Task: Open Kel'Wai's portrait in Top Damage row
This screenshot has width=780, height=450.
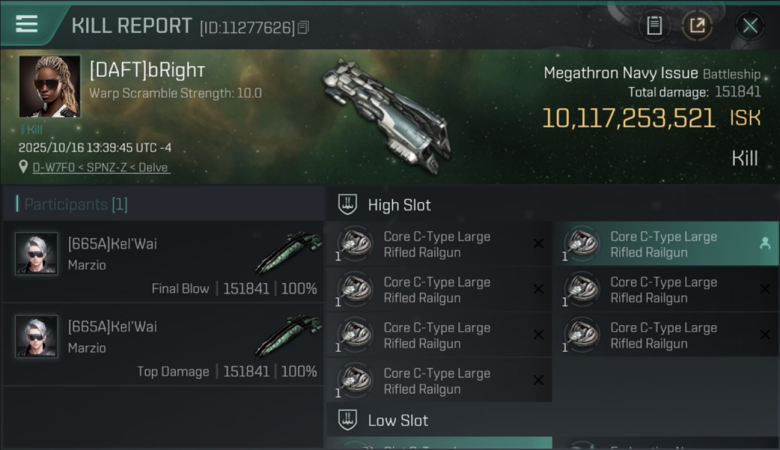Action: (37, 336)
